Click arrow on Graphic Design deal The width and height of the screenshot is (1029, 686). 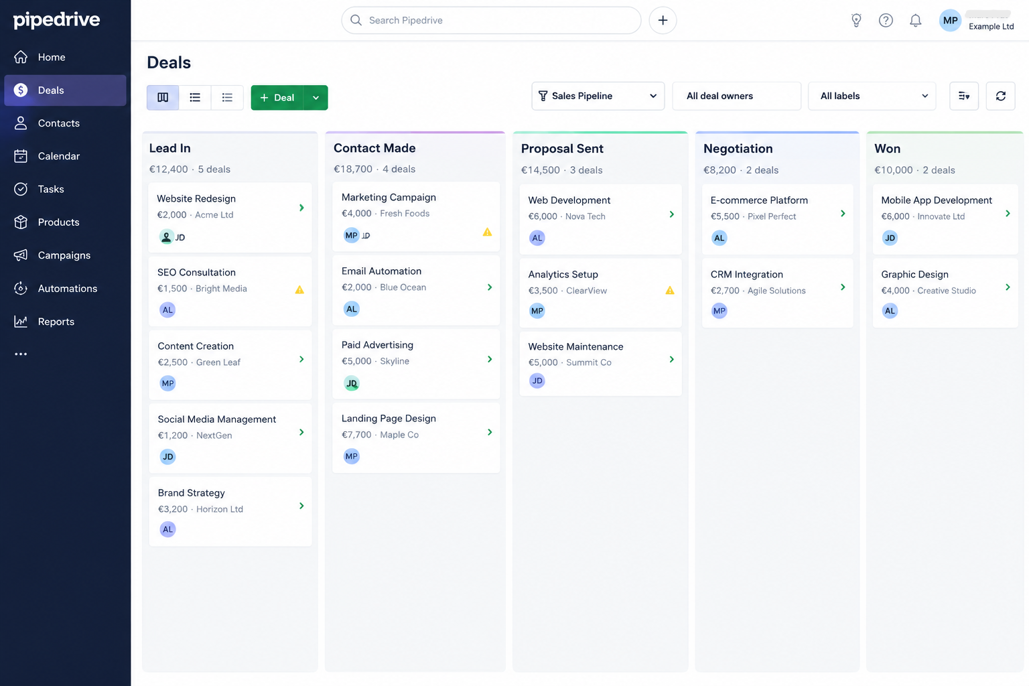click(1008, 287)
